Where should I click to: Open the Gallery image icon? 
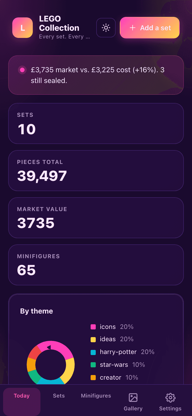(133, 398)
